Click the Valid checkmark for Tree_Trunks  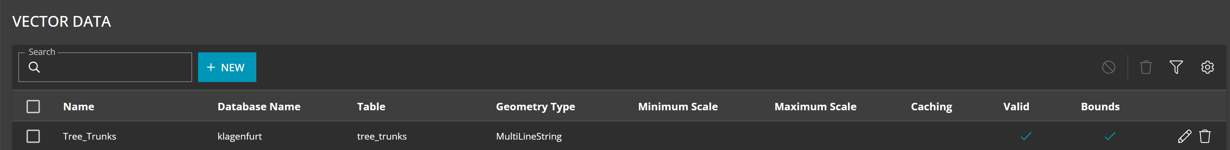click(1026, 136)
